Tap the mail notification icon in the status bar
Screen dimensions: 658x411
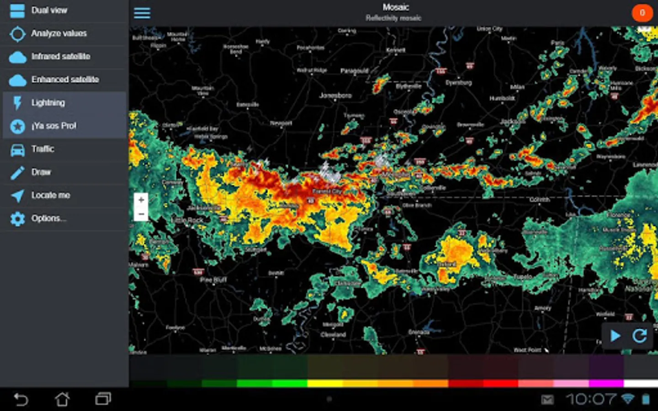pos(547,400)
